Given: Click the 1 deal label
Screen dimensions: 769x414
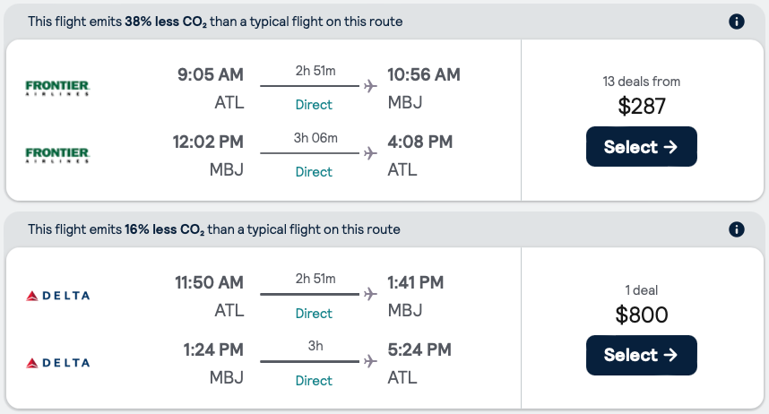Looking at the screenshot, I should (x=642, y=289).
